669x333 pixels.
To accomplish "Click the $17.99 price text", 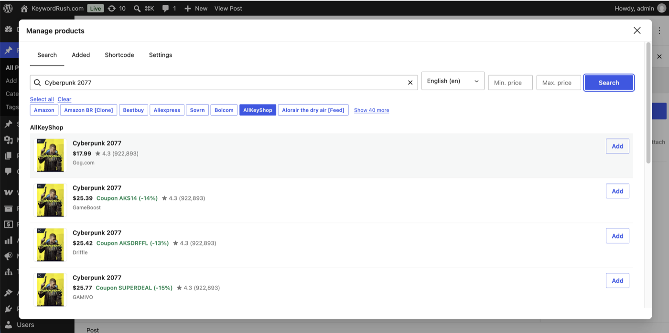I will point(82,153).
